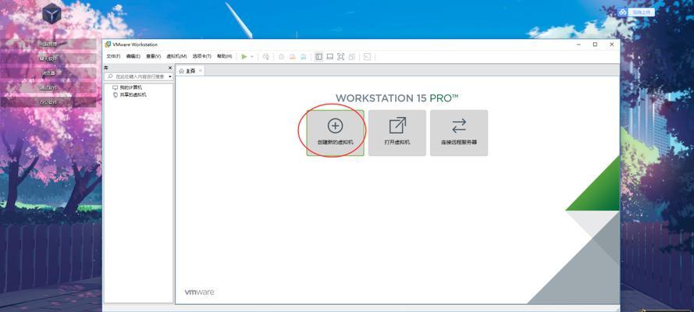Maximize the VMware Workstation window
This screenshot has height=312, width=694.
click(x=596, y=44)
